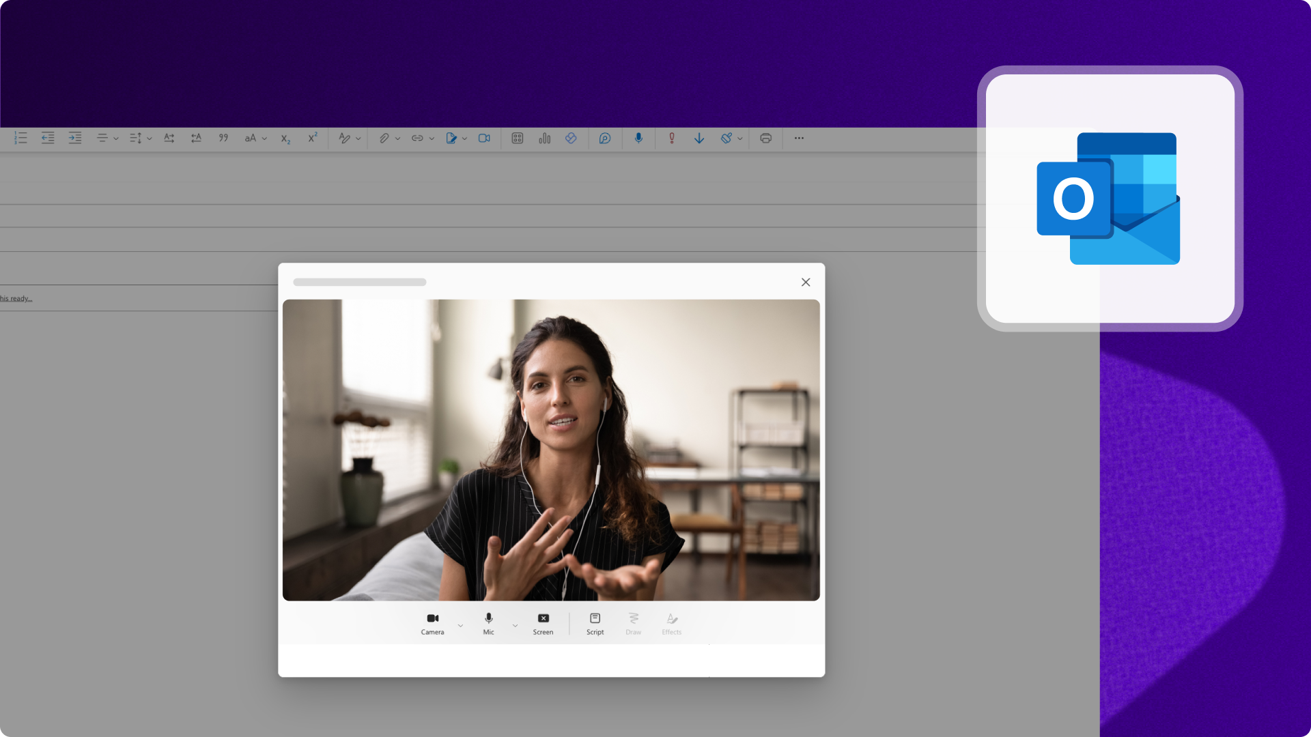Screen dimensions: 1311x737
Task: Apply subscript formatting
Action: coord(285,139)
